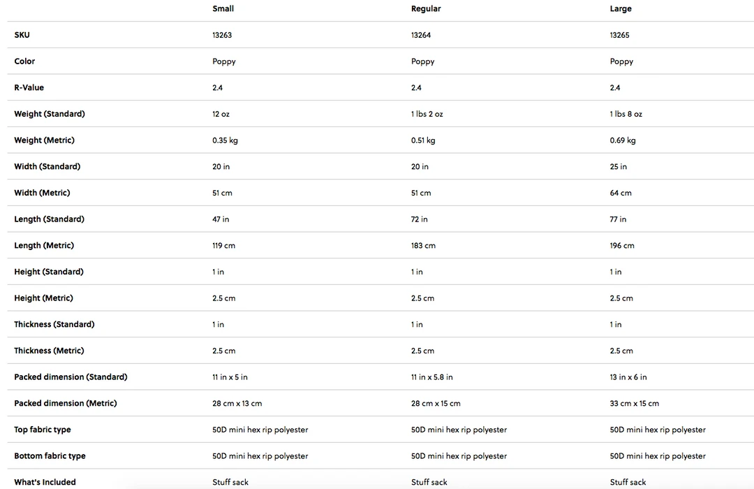Select SKU number 13264
This screenshot has height=489, width=754.
point(421,35)
